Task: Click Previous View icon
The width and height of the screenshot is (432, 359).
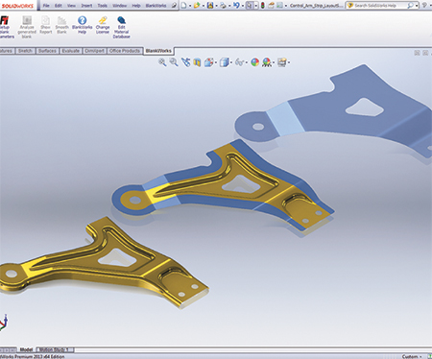Action: tap(185, 62)
